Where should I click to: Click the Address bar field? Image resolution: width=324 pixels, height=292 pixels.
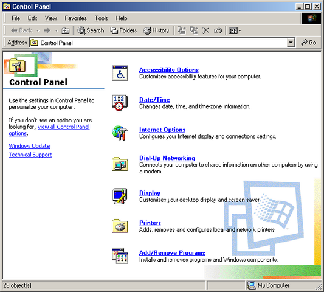[x=162, y=43]
